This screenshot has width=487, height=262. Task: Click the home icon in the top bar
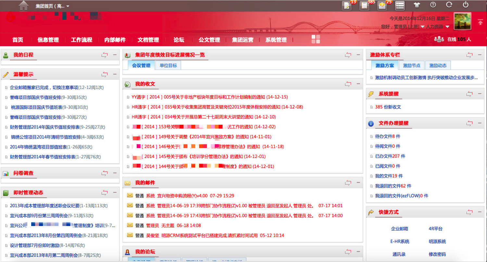click(23, 6)
